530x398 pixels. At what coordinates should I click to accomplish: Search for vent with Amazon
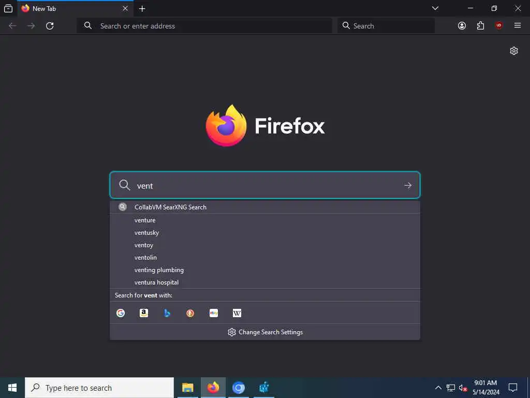(144, 313)
